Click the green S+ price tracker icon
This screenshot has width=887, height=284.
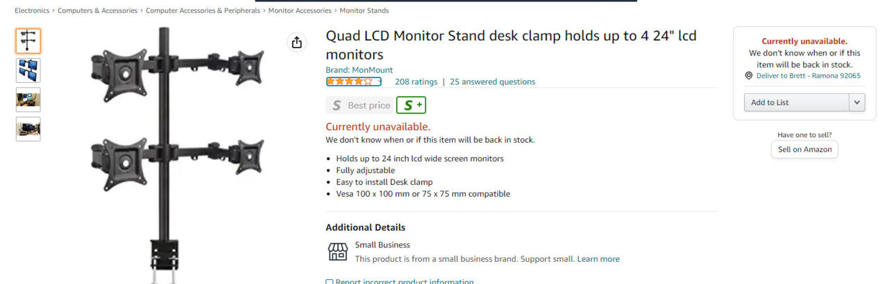tap(411, 105)
